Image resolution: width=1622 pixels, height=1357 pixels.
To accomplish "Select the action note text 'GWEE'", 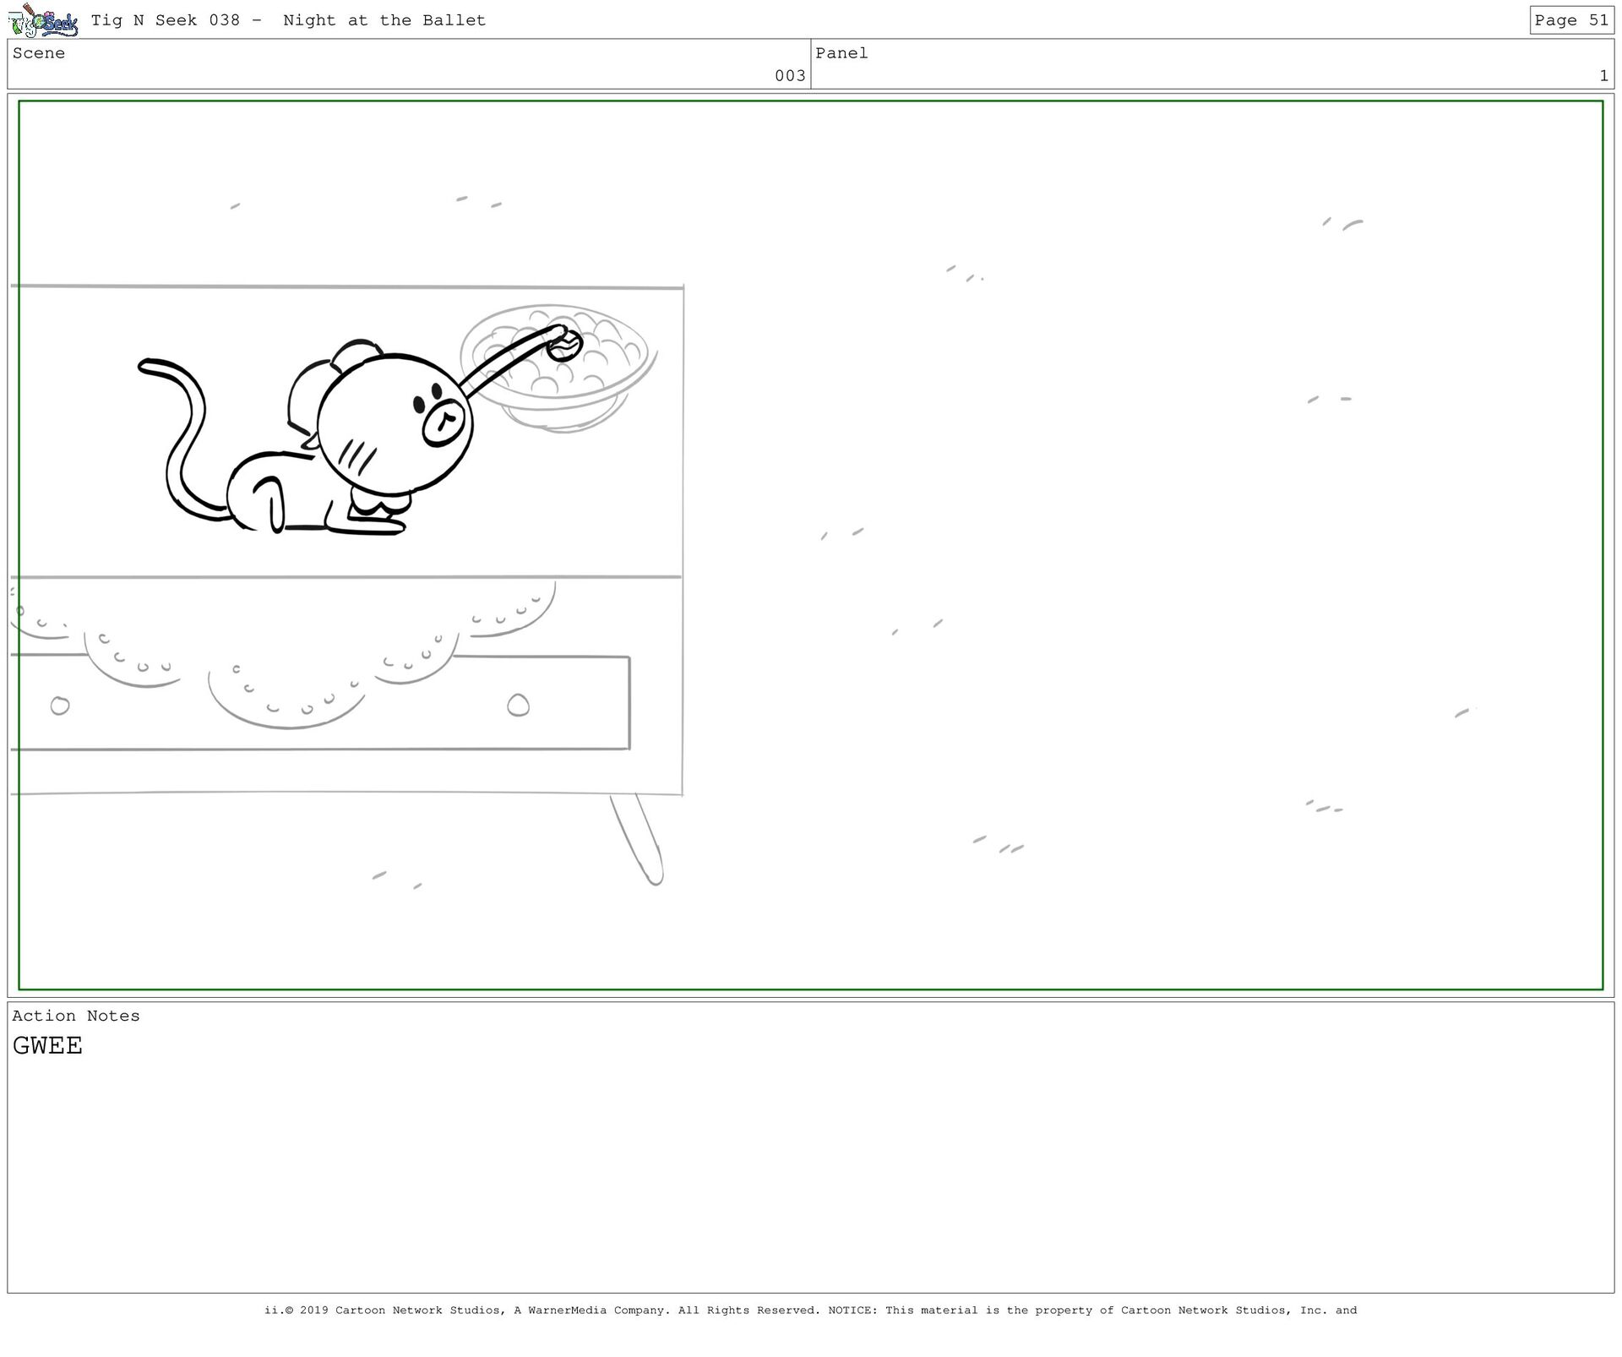I will click(x=47, y=1046).
